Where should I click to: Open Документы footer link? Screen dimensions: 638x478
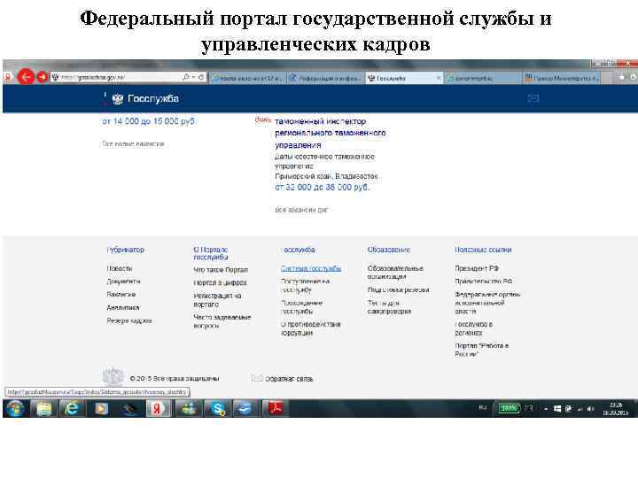(x=123, y=281)
